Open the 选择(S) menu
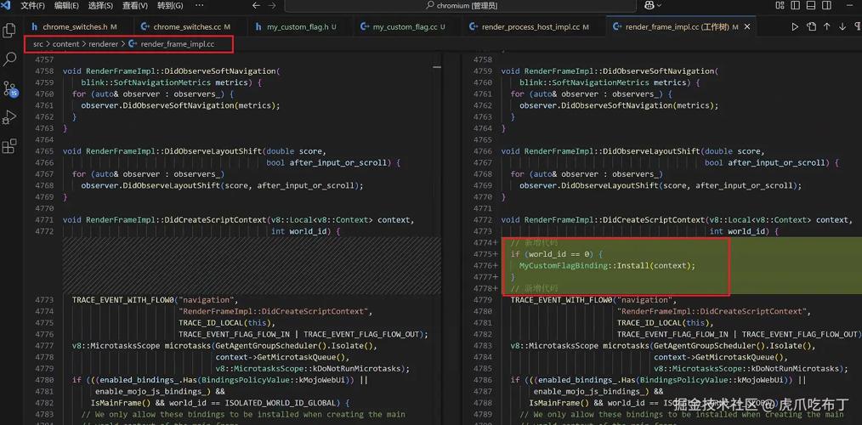Viewport: 862px width, 425px height. coord(100,5)
